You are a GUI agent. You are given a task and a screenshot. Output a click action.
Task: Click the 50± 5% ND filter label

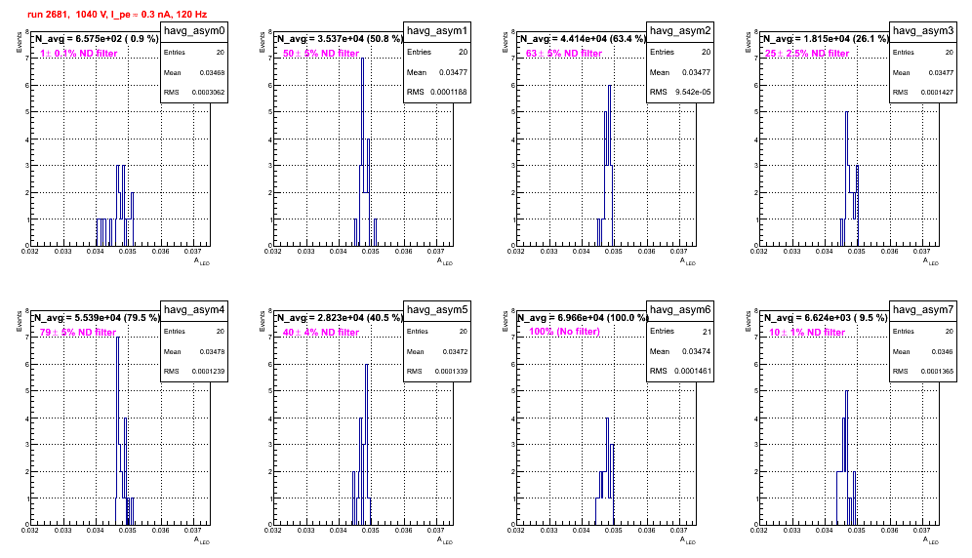[x=321, y=54]
